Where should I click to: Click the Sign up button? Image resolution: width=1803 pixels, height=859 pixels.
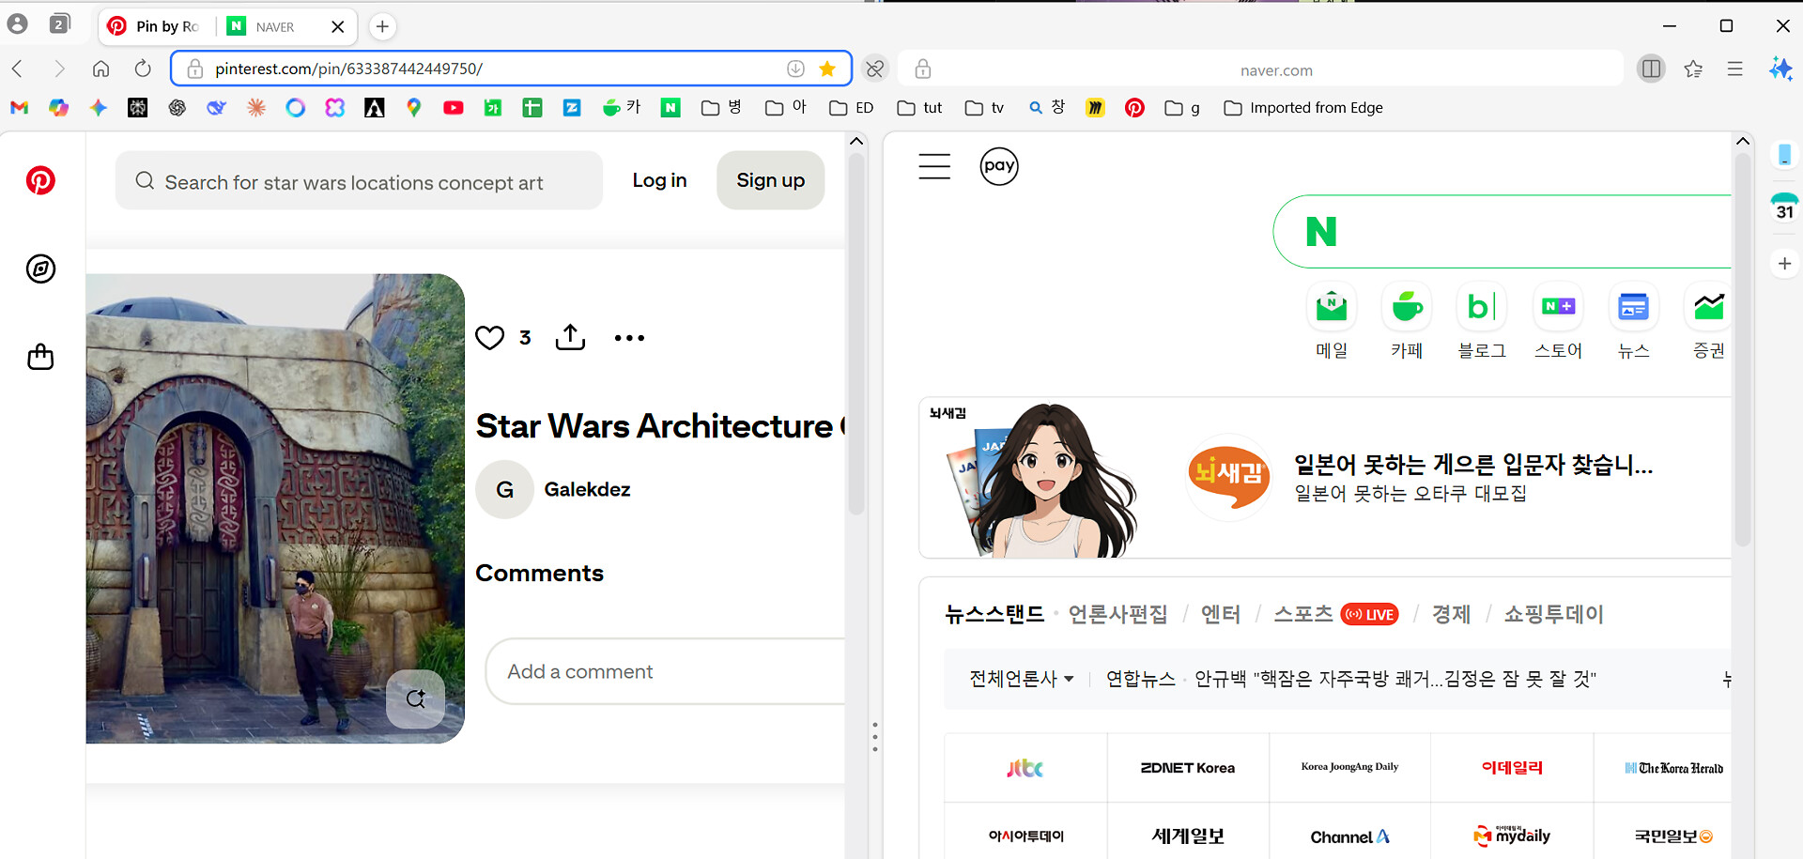point(770,180)
